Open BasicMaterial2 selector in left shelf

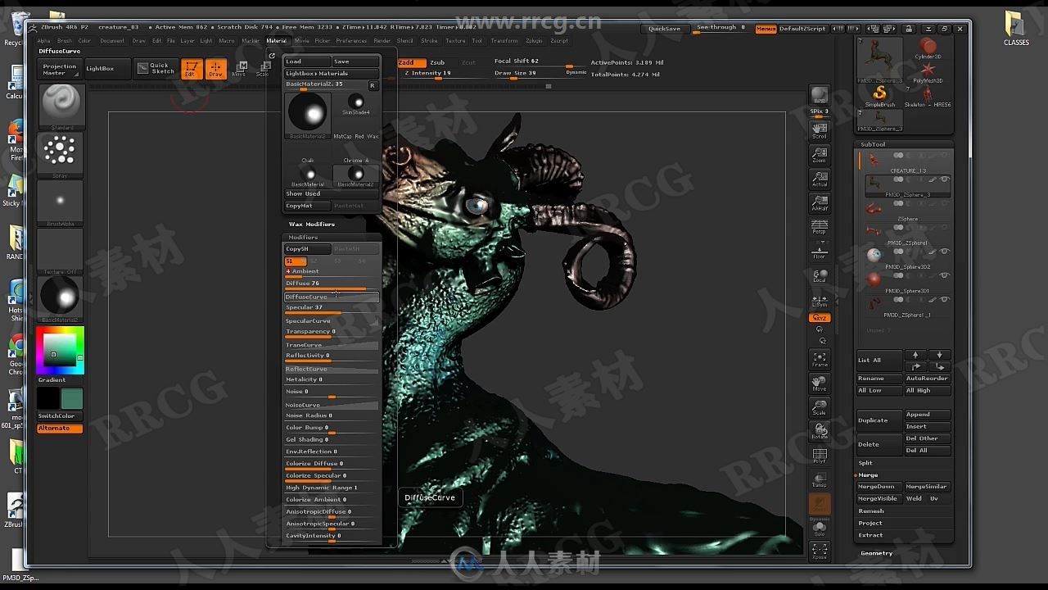pyautogui.click(x=60, y=298)
